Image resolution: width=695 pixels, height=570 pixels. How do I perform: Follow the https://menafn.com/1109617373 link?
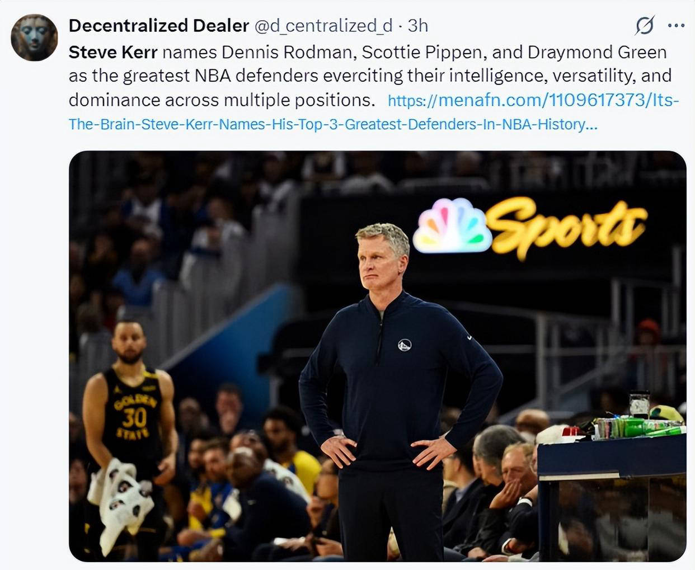533,101
